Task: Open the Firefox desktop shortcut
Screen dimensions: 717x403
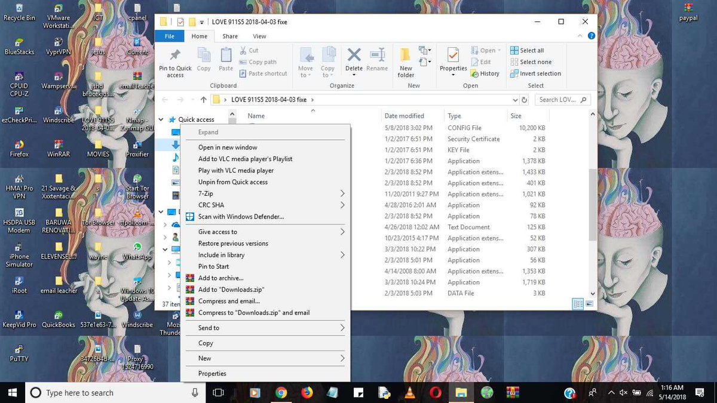Action: coord(19,148)
